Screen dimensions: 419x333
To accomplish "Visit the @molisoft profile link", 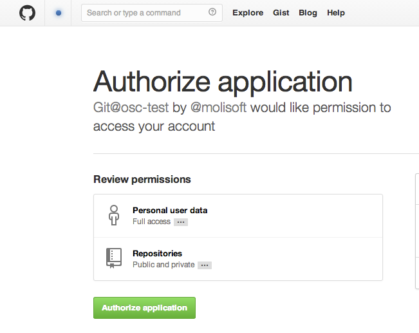I will point(218,108).
